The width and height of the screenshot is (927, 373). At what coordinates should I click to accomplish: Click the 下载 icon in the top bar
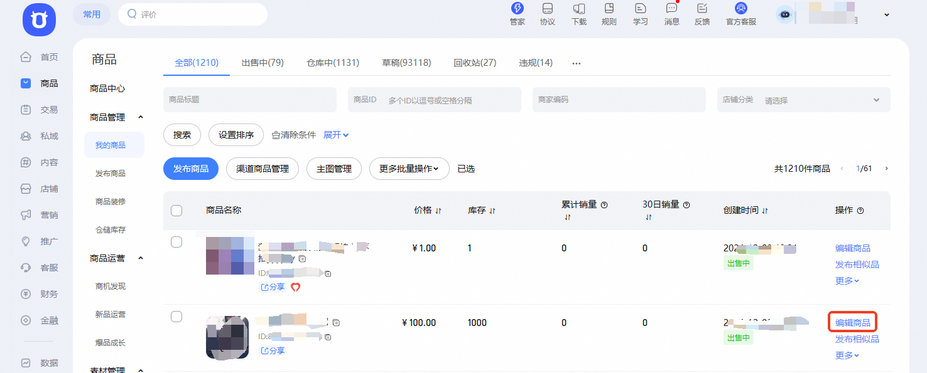(x=579, y=14)
